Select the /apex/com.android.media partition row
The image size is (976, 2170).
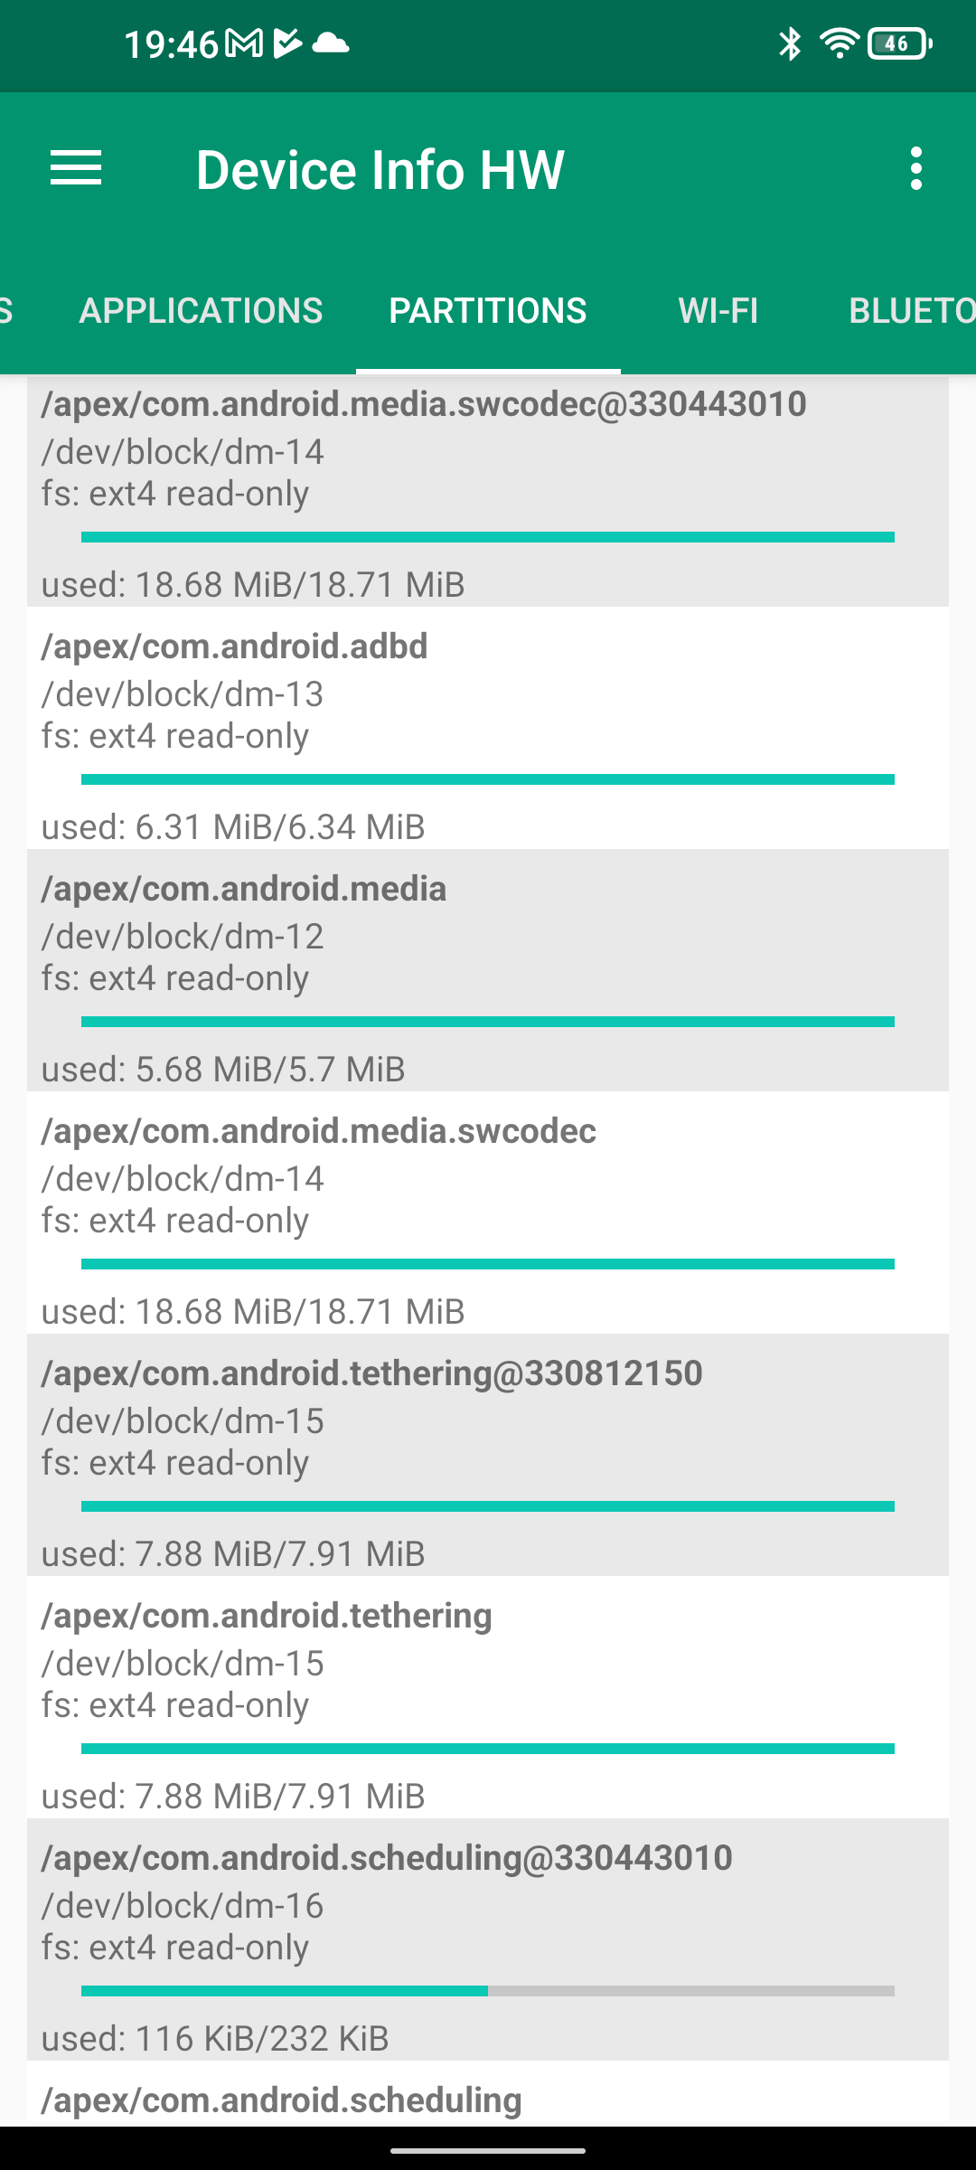point(488,970)
